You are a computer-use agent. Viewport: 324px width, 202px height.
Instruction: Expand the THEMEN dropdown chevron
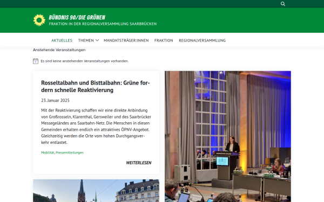click(x=97, y=40)
